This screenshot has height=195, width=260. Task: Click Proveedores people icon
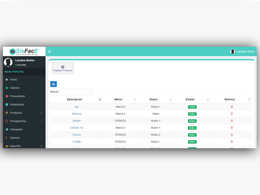coord(7,96)
